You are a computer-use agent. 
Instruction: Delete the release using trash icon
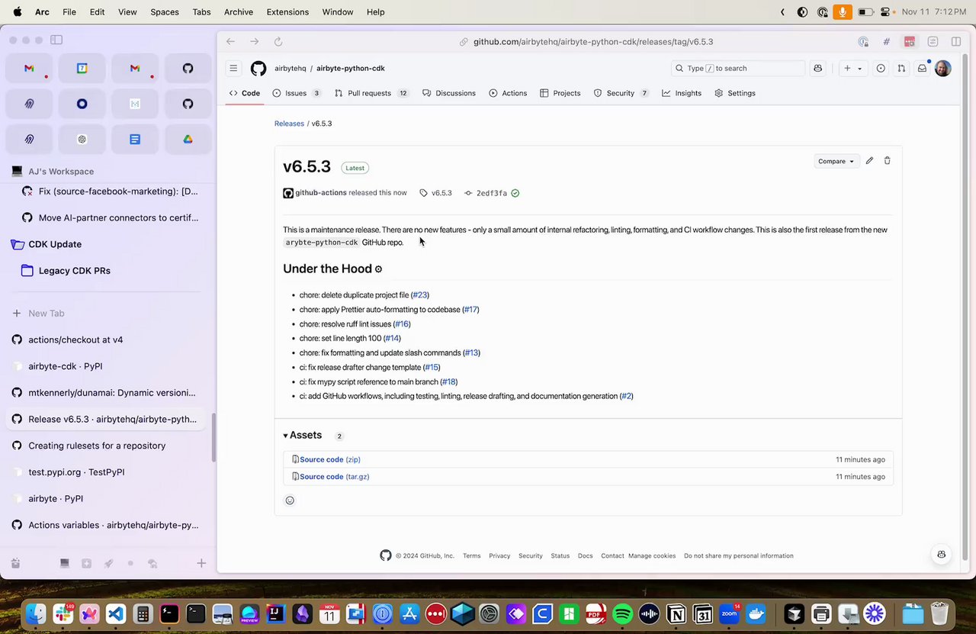point(887,161)
